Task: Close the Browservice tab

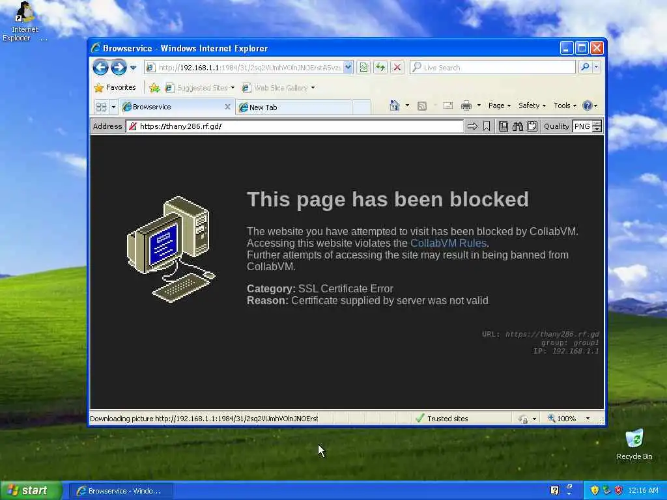Action: tap(227, 107)
